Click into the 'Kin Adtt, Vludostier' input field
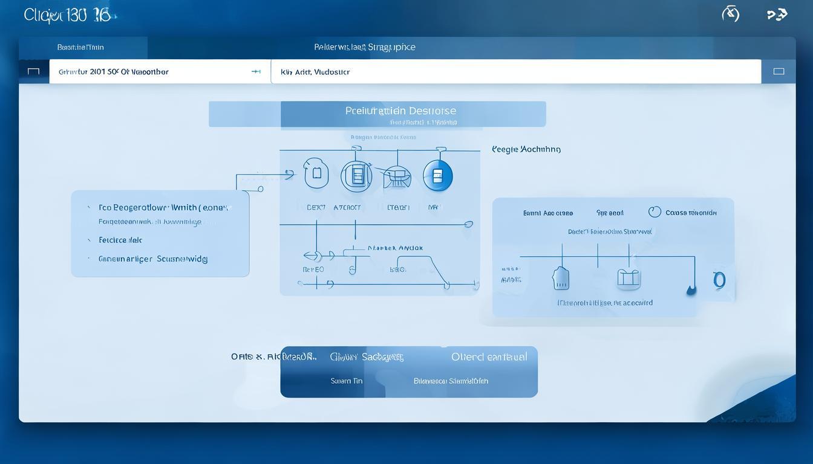 pos(515,71)
